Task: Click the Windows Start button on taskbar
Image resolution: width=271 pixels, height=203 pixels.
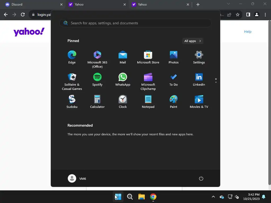Action: coord(118,197)
